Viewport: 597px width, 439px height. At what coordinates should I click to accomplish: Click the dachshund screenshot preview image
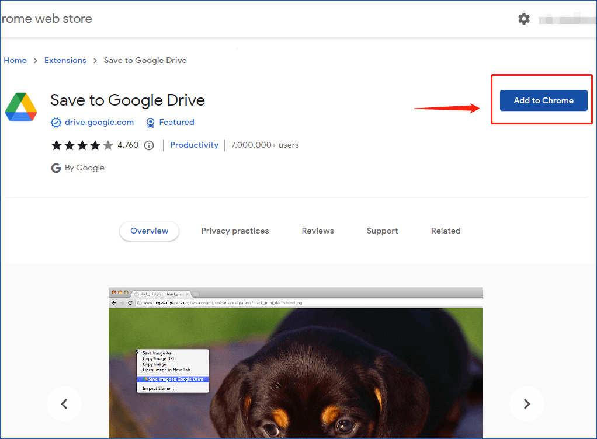coord(296,363)
